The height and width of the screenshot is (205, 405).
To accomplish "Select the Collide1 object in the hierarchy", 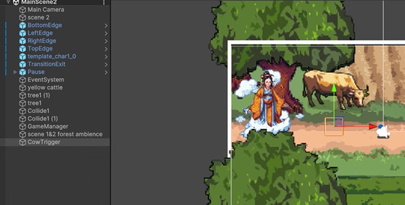I will coord(38,111).
